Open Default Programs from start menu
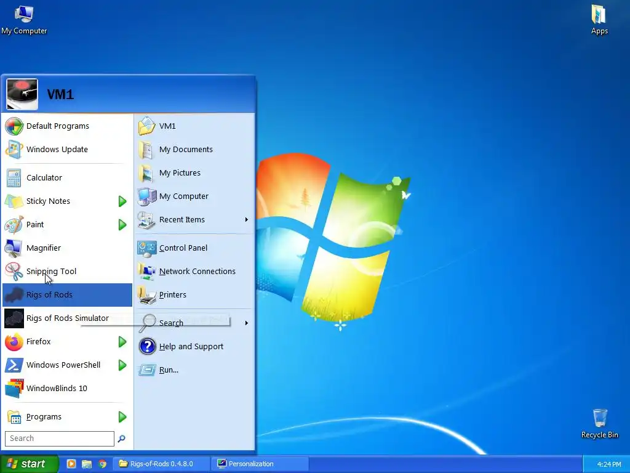The height and width of the screenshot is (473, 630). [x=67, y=126]
